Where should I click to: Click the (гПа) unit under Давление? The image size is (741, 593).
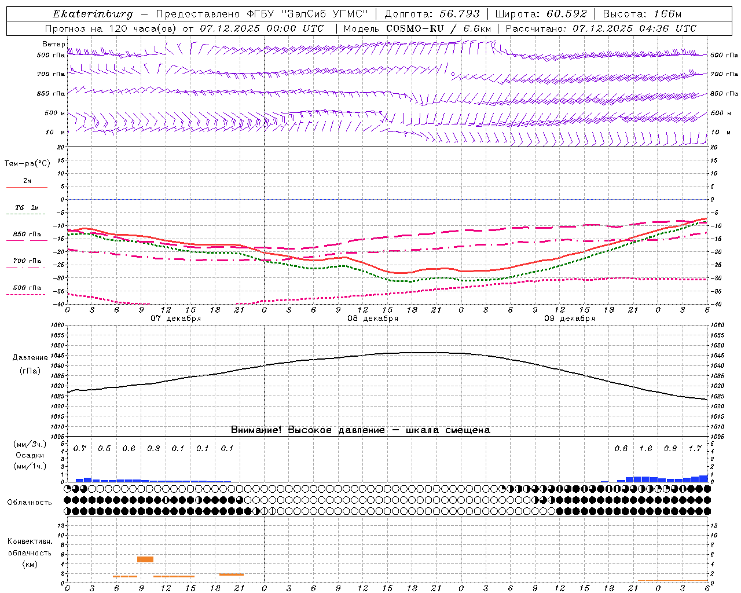(x=30, y=371)
